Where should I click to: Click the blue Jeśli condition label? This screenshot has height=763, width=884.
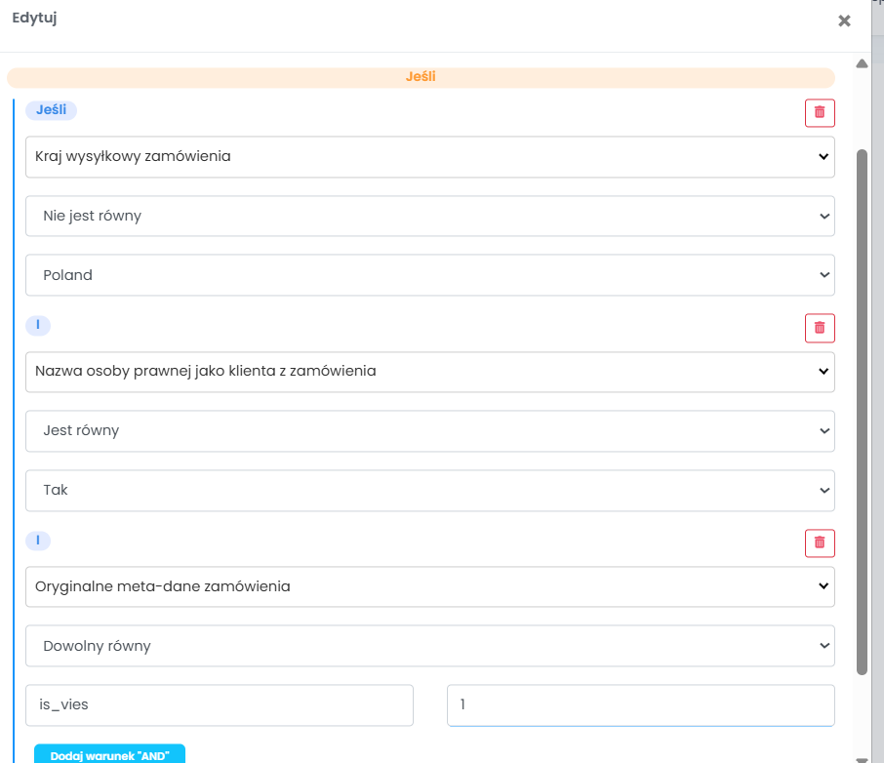tap(52, 110)
